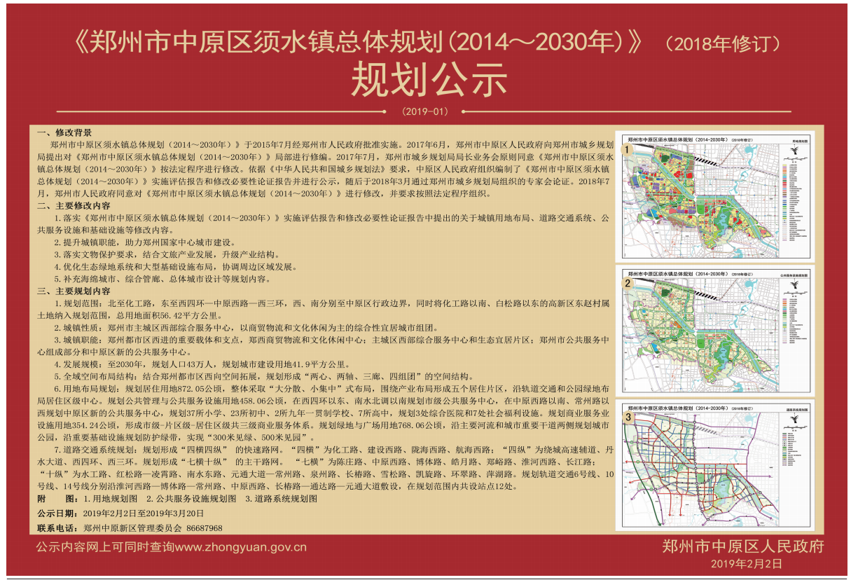Image resolution: width=851 pixels, height=580 pixels.
Task: Click the (2019-01) issue number label
Action: [x=425, y=111]
